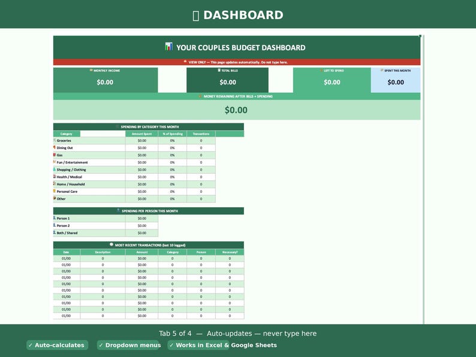Click the Groceries category icon
Screen dimensions: 476x357
pyautogui.click(x=55, y=140)
